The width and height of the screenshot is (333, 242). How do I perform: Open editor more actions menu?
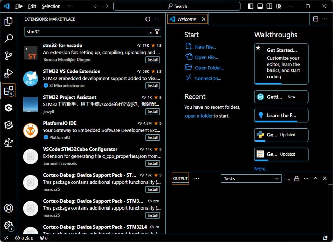325,19
